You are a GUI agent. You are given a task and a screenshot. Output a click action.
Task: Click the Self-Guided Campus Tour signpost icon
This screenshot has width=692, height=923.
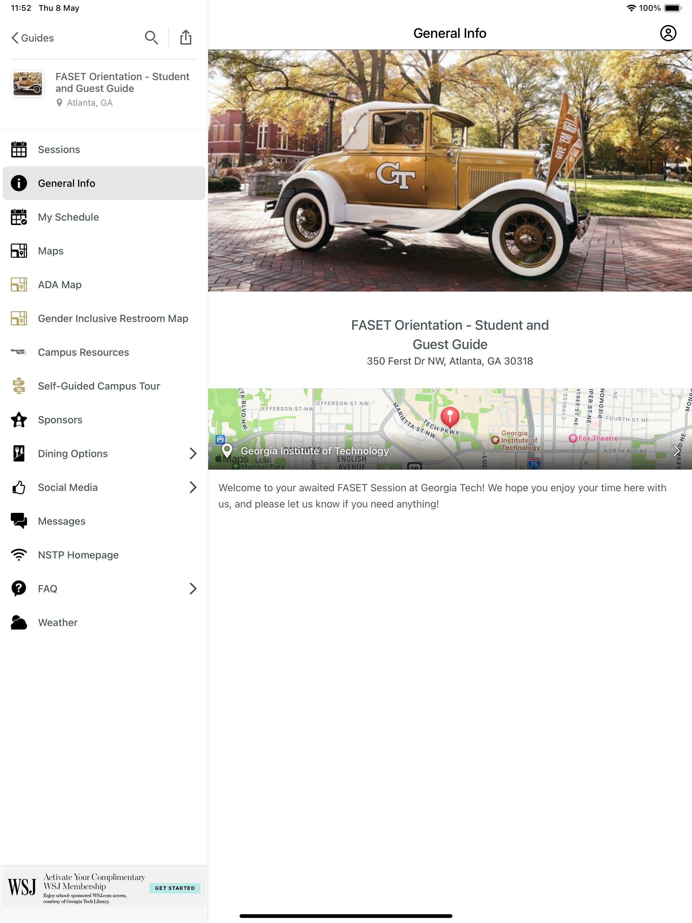(x=19, y=385)
